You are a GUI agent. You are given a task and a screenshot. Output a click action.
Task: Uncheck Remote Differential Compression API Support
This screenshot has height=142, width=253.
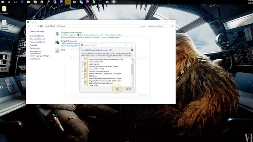pyautogui.click(x=85, y=74)
